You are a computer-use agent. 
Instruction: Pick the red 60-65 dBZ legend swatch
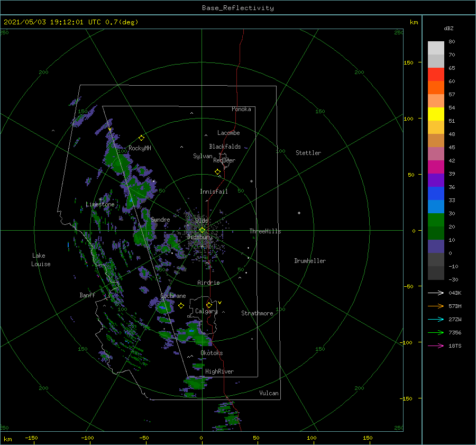click(436, 74)
